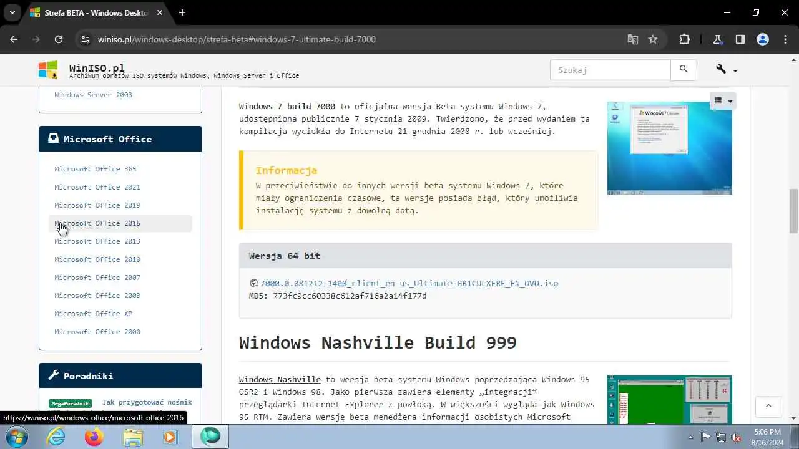The height and width of the screenshot is (449, 799).
Task: Click the WinISO.pl Windows logo
Action: click(x=48, y=70)
